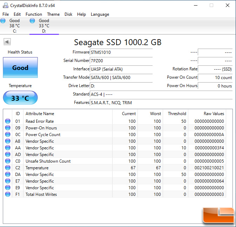Open the Help menu
The image size is (236, 227).
[81, 14]
